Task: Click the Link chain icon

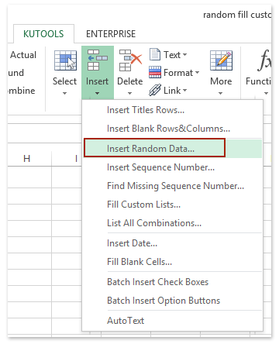Action: tap(155, 90)
